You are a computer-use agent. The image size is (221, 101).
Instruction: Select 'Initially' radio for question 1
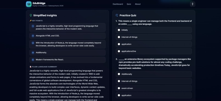[x=119, y=30]
